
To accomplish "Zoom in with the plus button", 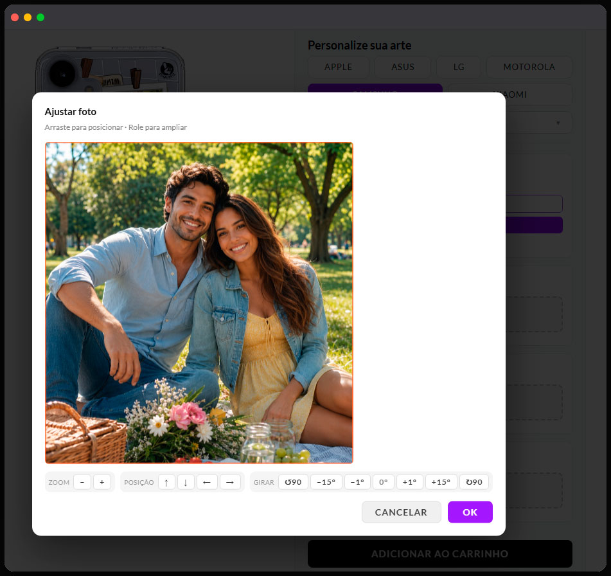I will click(102, 482).
